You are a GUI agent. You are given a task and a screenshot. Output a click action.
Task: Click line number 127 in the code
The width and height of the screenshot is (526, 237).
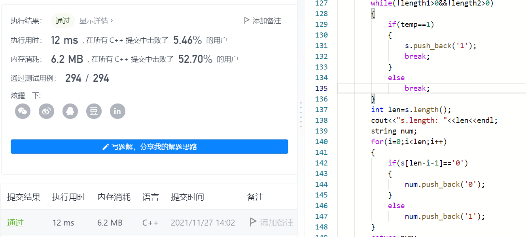point(321,3)
